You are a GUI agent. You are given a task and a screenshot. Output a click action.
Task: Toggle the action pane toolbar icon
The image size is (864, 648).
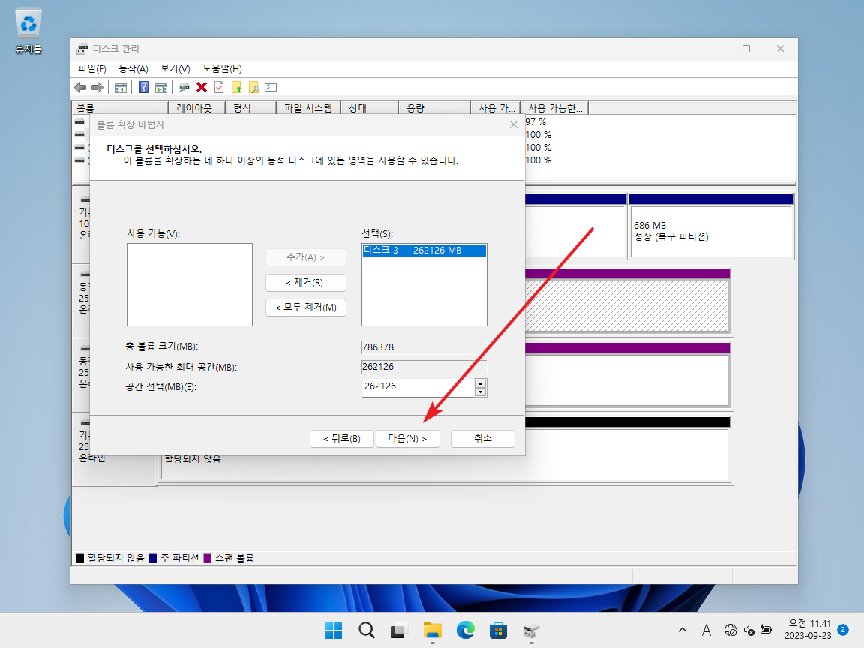point(161,87)
